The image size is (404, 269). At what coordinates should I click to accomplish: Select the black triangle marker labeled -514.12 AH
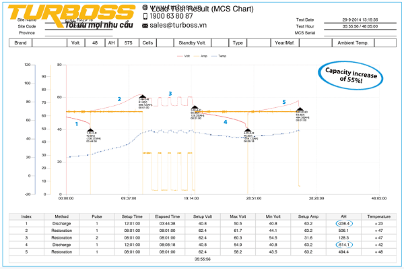(x=248, y=130)
